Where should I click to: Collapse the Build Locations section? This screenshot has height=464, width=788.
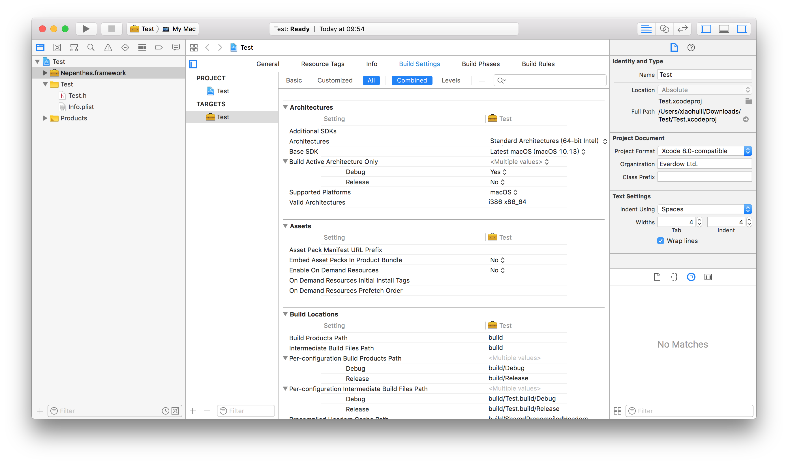click(x=285, y=314)
